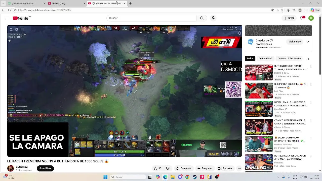The height and width of the screenshot is (181, 322).
Task: Dislike the video with thumbs down
Action: (168, 168)
